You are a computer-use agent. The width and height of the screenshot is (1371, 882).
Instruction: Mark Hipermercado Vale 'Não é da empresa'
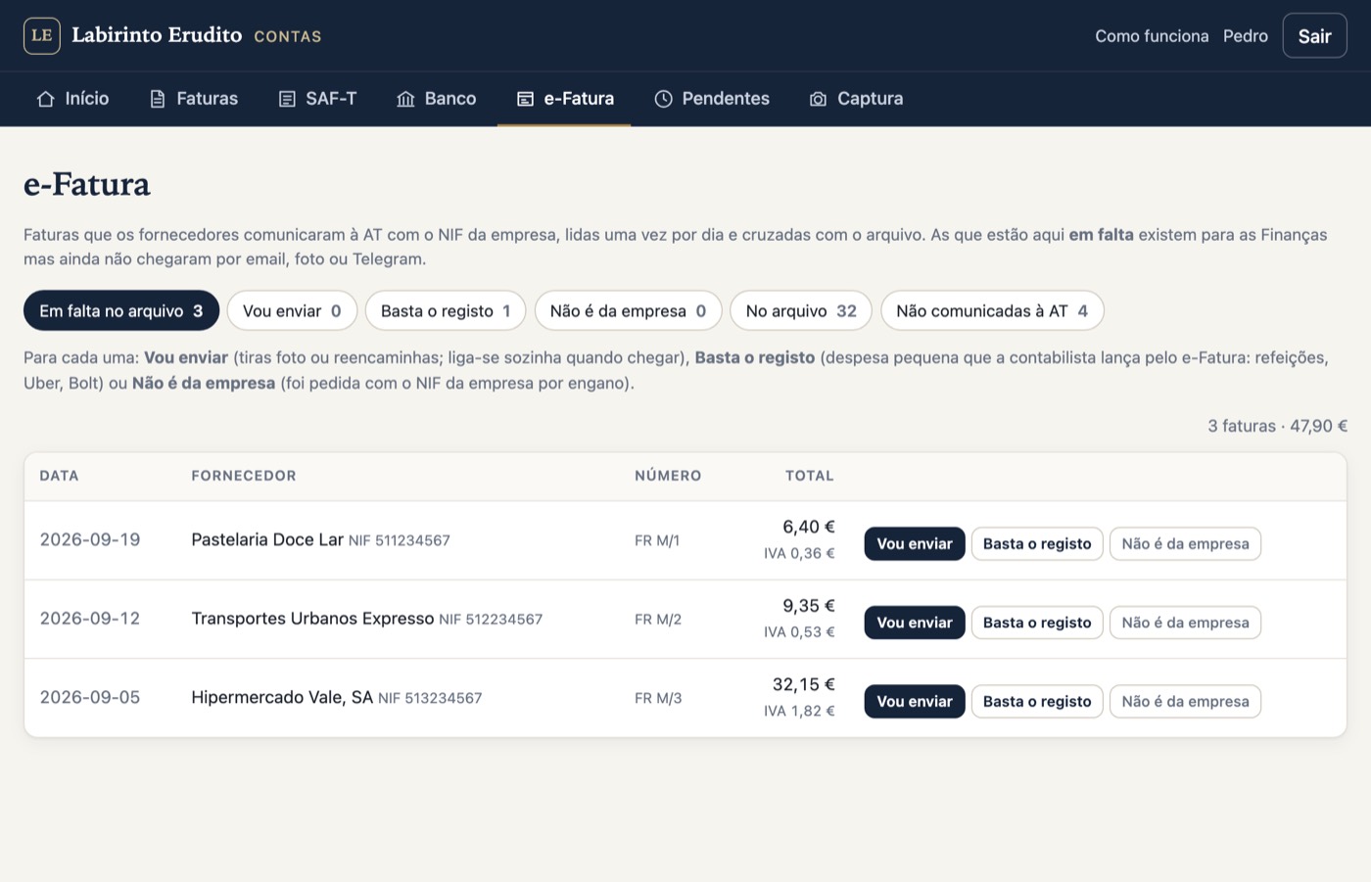(1185, 702)
